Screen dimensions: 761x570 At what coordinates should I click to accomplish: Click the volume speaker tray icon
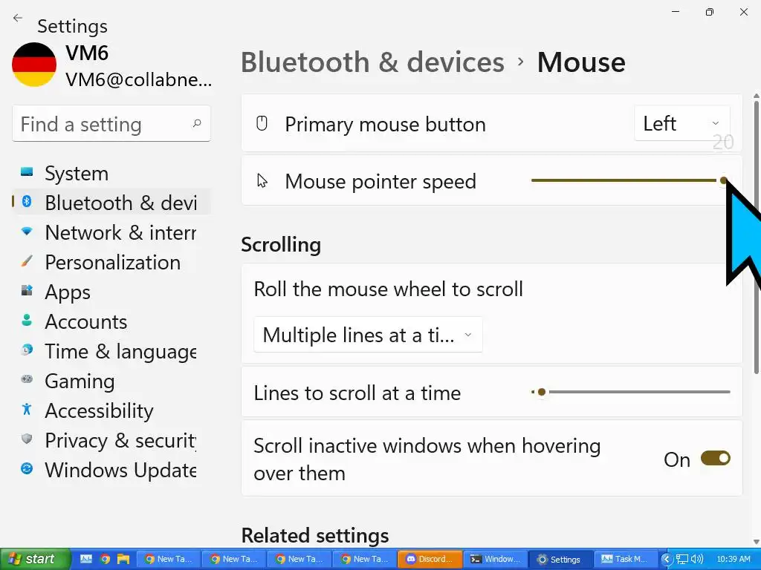coord(696,560)
